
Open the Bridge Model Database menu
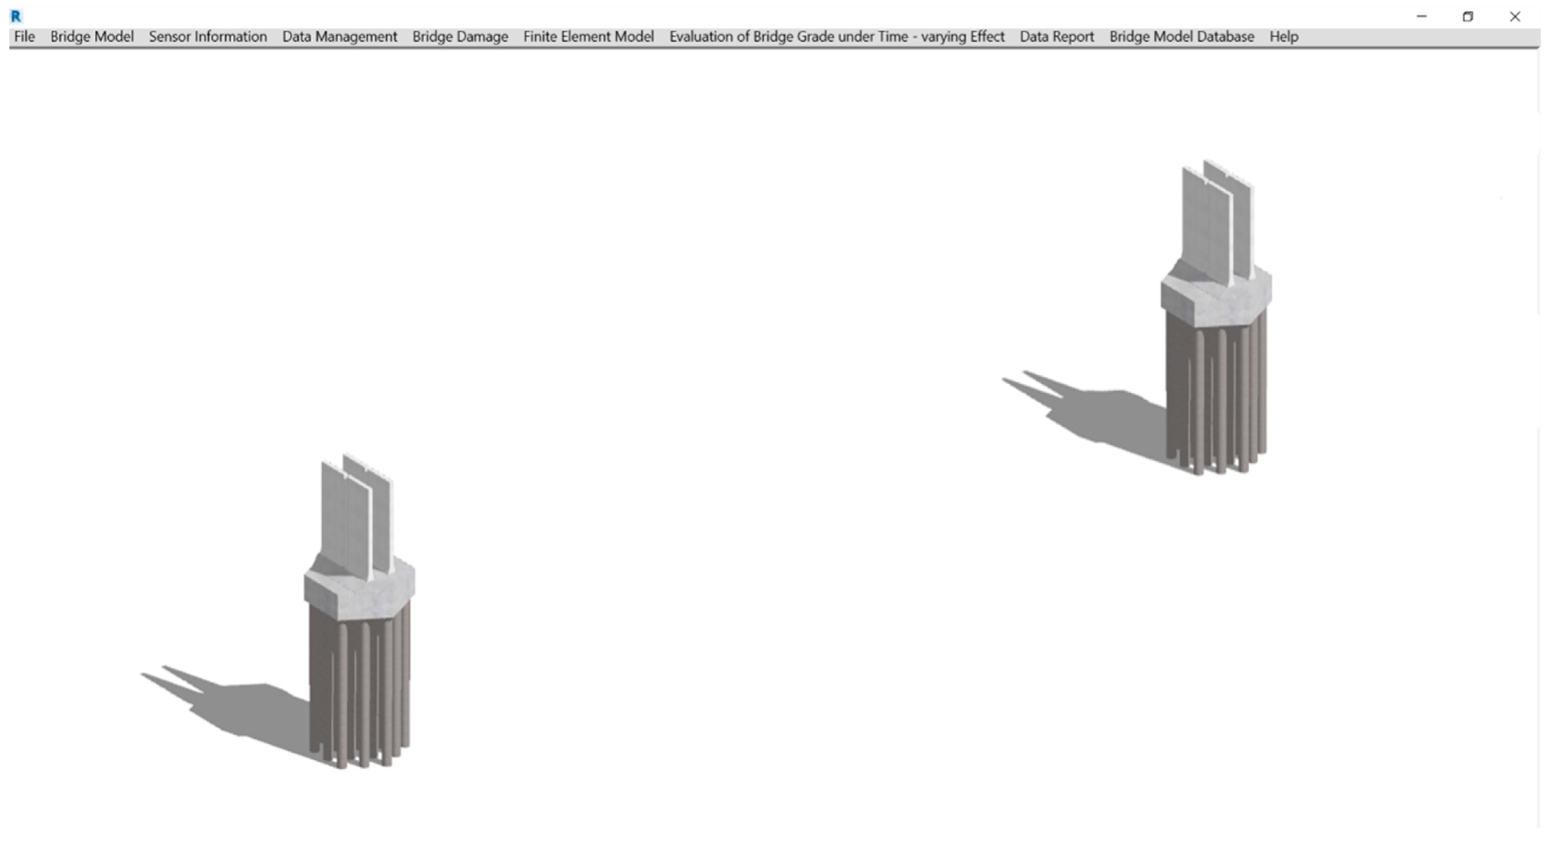tap(1181, 37)
